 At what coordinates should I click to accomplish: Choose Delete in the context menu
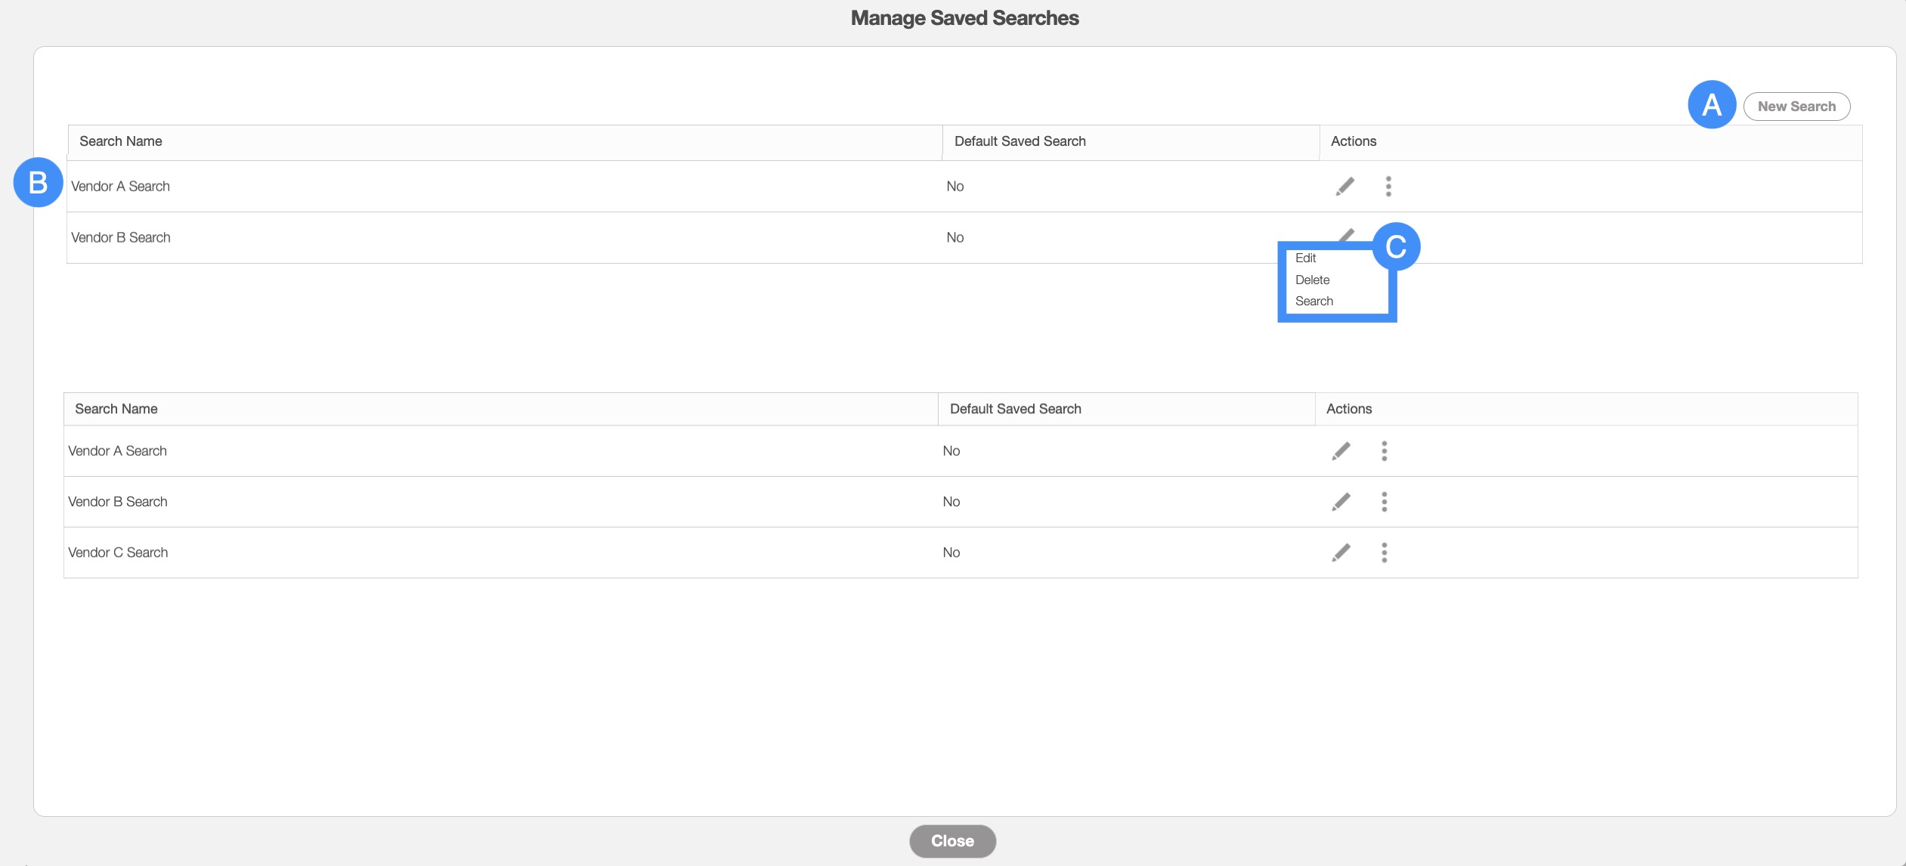(1312, 280)
